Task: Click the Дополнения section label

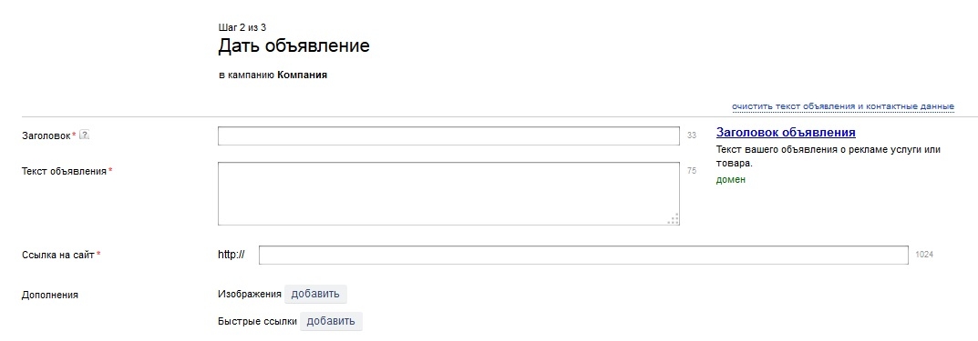Action: pos(50,295)
